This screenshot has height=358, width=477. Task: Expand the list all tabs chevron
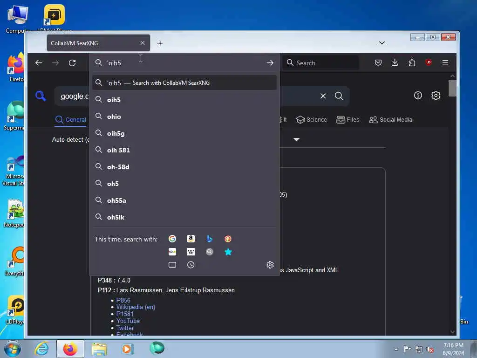coord(382,43)
